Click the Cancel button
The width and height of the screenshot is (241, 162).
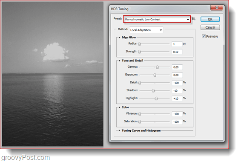pyautogui.click(x=210, y=27)
